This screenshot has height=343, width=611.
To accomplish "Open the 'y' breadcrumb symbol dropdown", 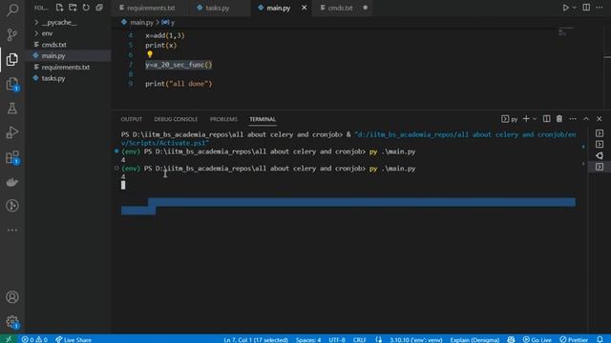I will pyautogui.click(x=169, y=22).
